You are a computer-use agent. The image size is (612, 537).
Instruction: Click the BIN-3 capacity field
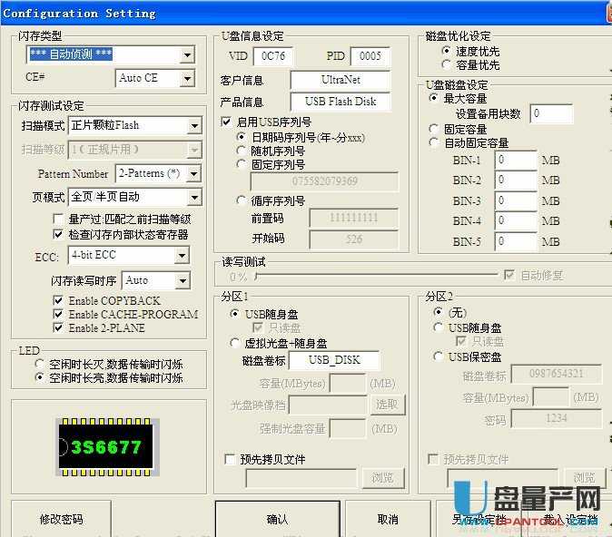click(x=516, y=200)
